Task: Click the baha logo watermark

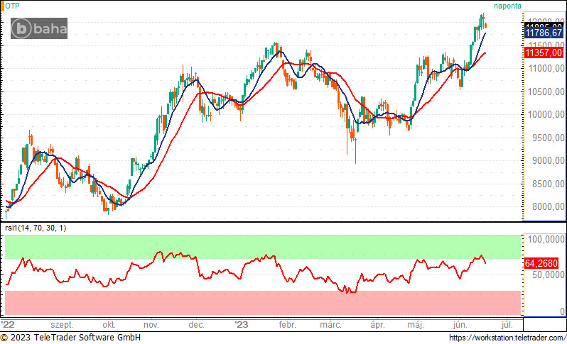Action: click(39, 28)
